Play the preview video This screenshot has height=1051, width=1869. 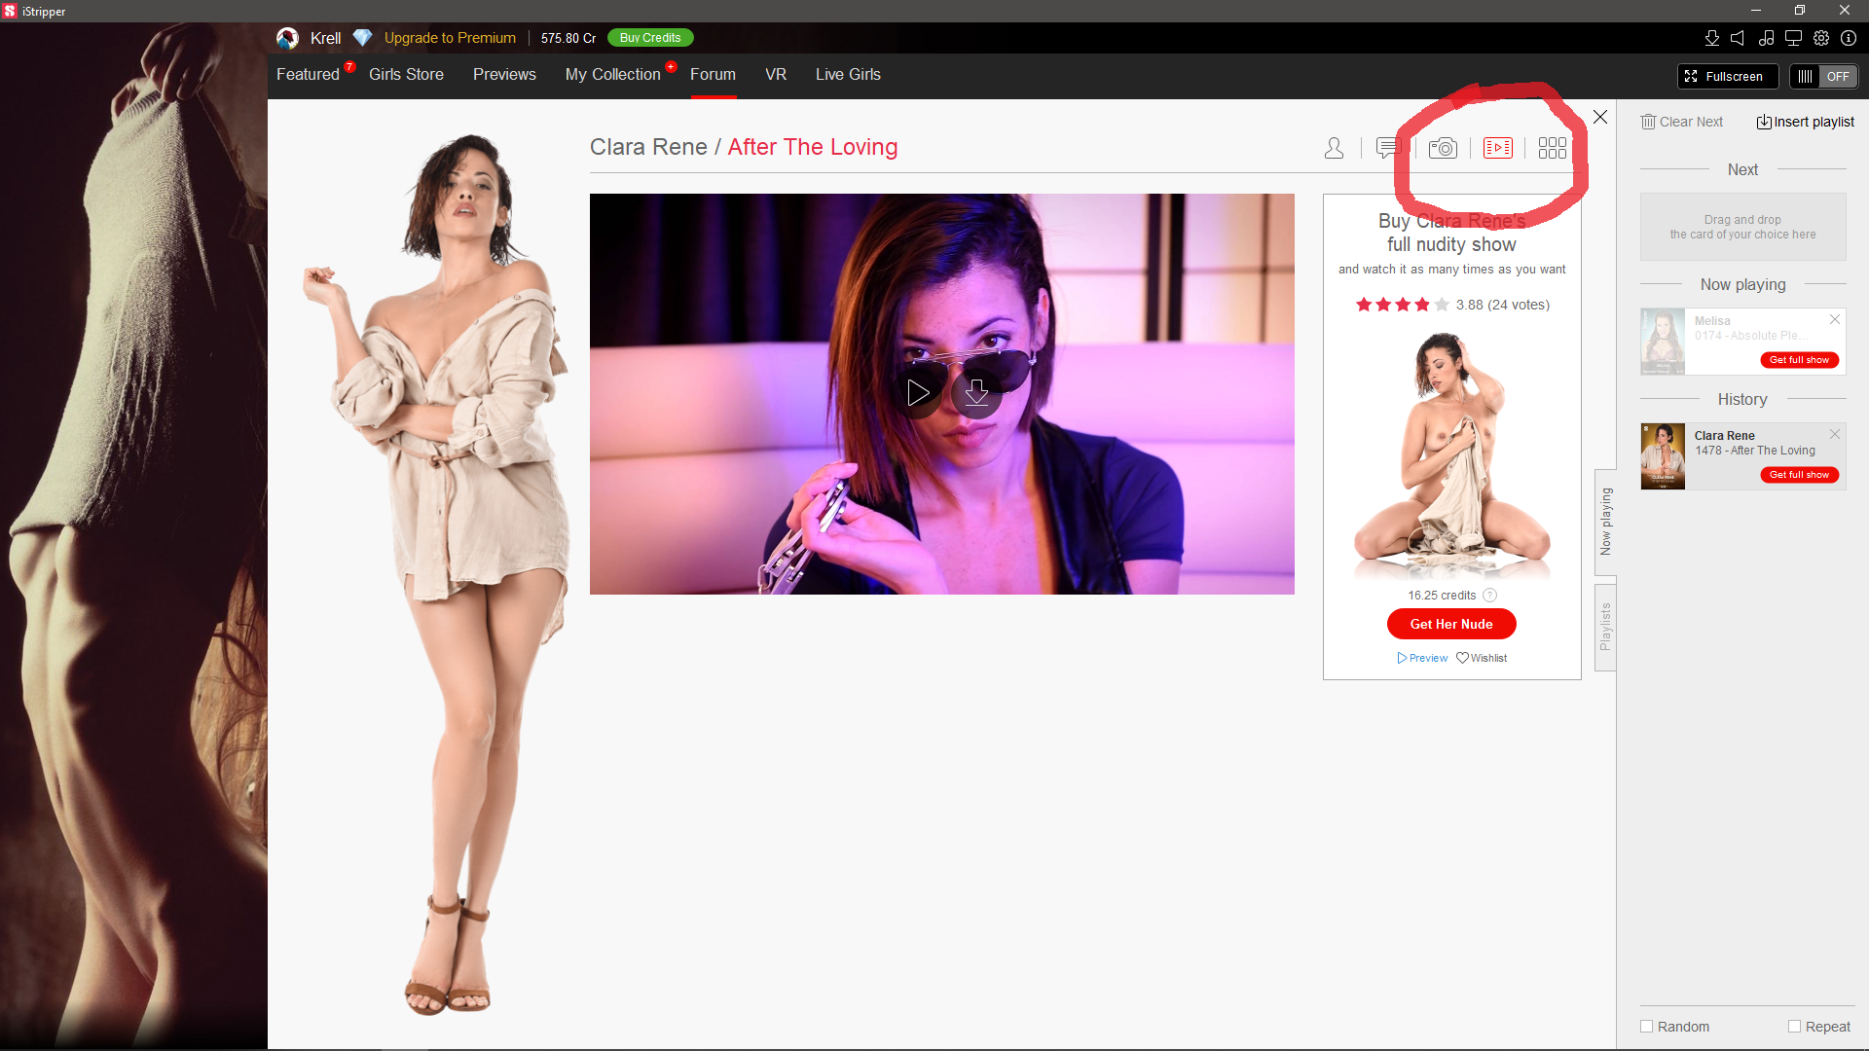pos(918,393)
